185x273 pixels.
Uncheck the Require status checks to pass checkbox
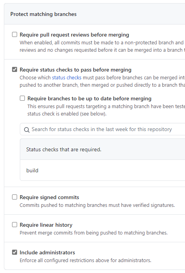(x=15, y=70)
